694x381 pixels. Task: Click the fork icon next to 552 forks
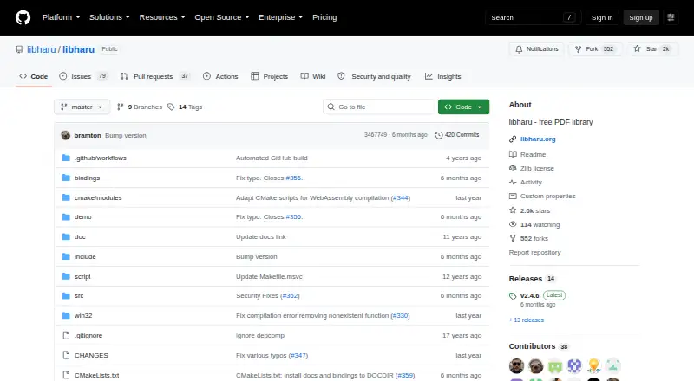513,238
